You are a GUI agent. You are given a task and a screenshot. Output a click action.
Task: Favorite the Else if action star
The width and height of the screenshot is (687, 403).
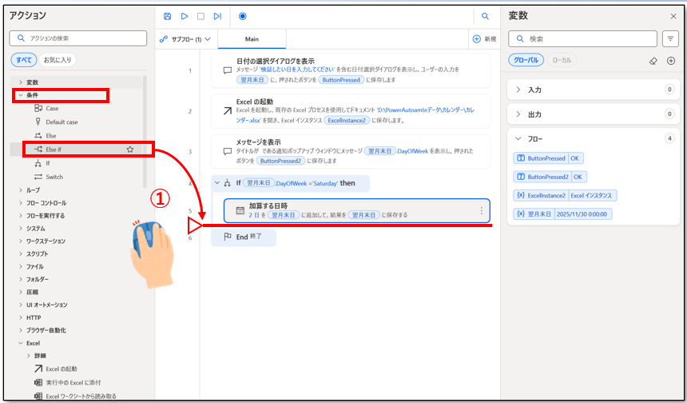click(x=129, y=149)
